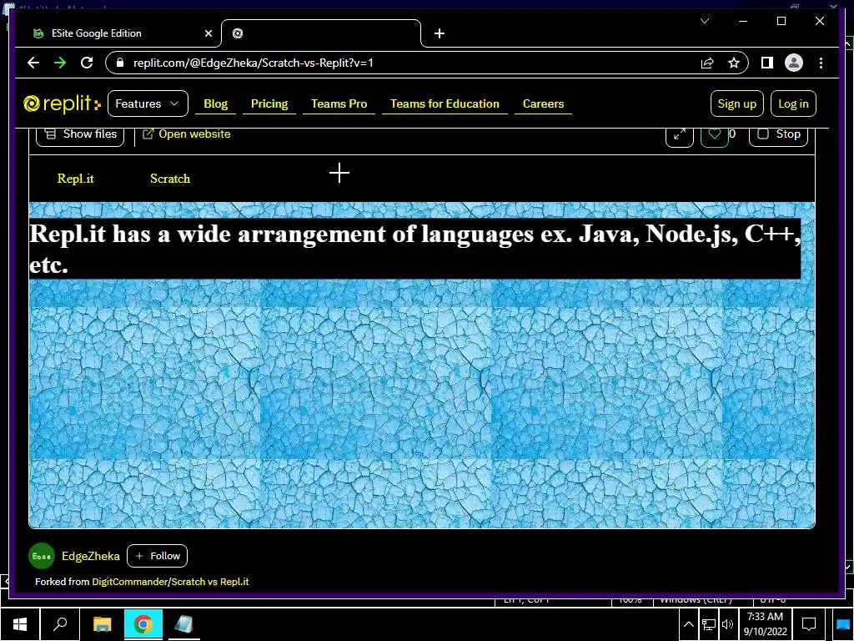
Task: Like the repl with the heart
Action: 714,135
